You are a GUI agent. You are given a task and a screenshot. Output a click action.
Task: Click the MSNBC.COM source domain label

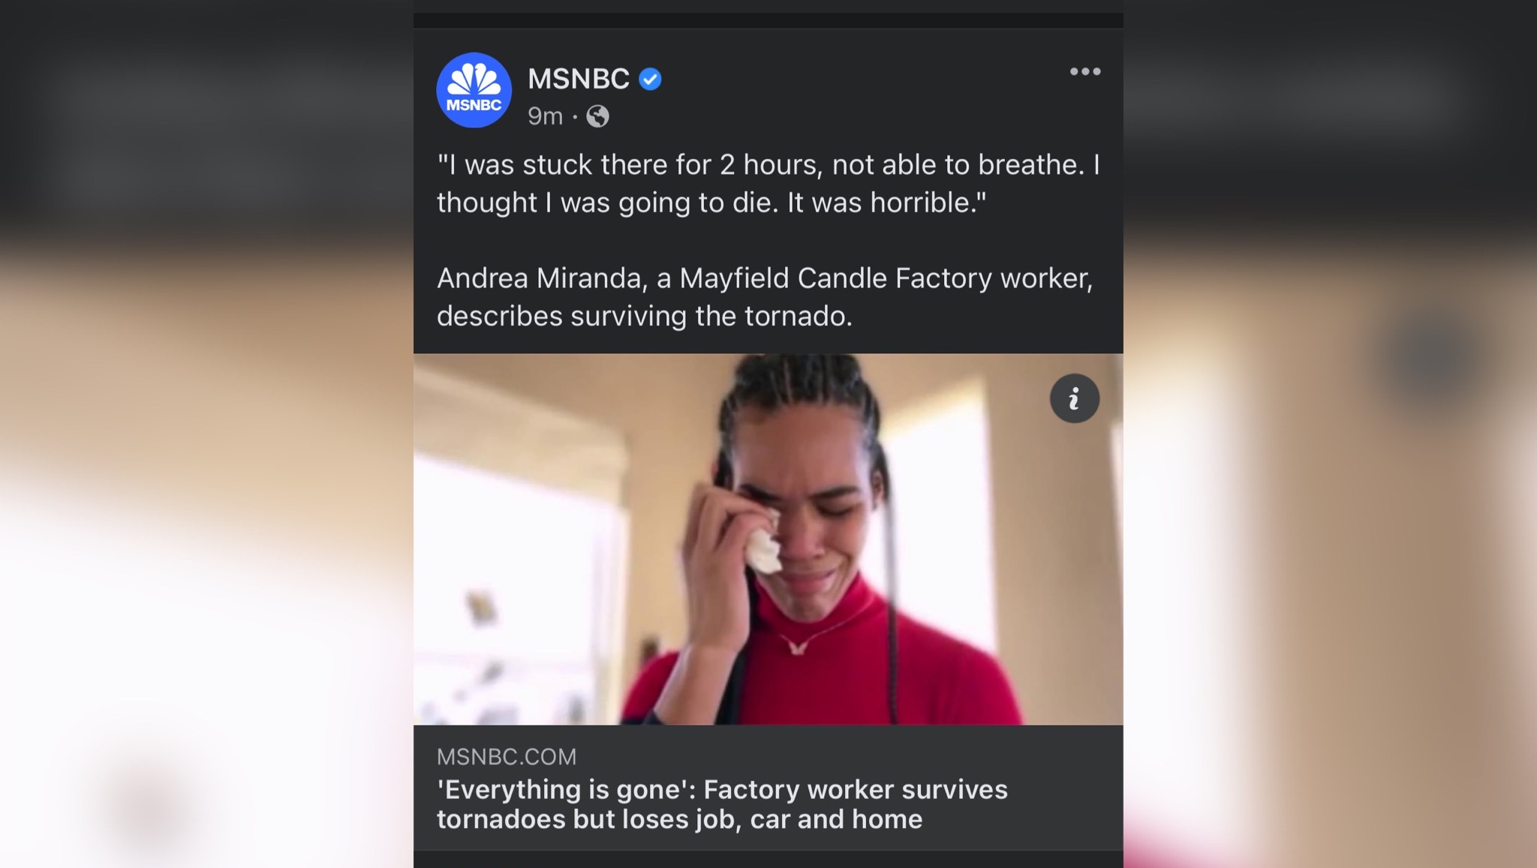(507, 756)
